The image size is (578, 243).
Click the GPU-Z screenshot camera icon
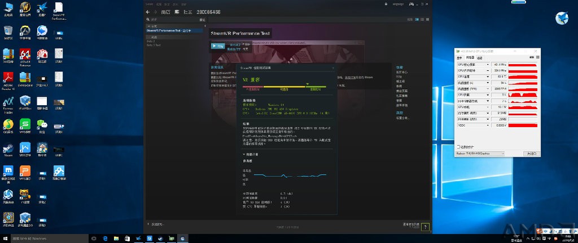pos(532,57)
